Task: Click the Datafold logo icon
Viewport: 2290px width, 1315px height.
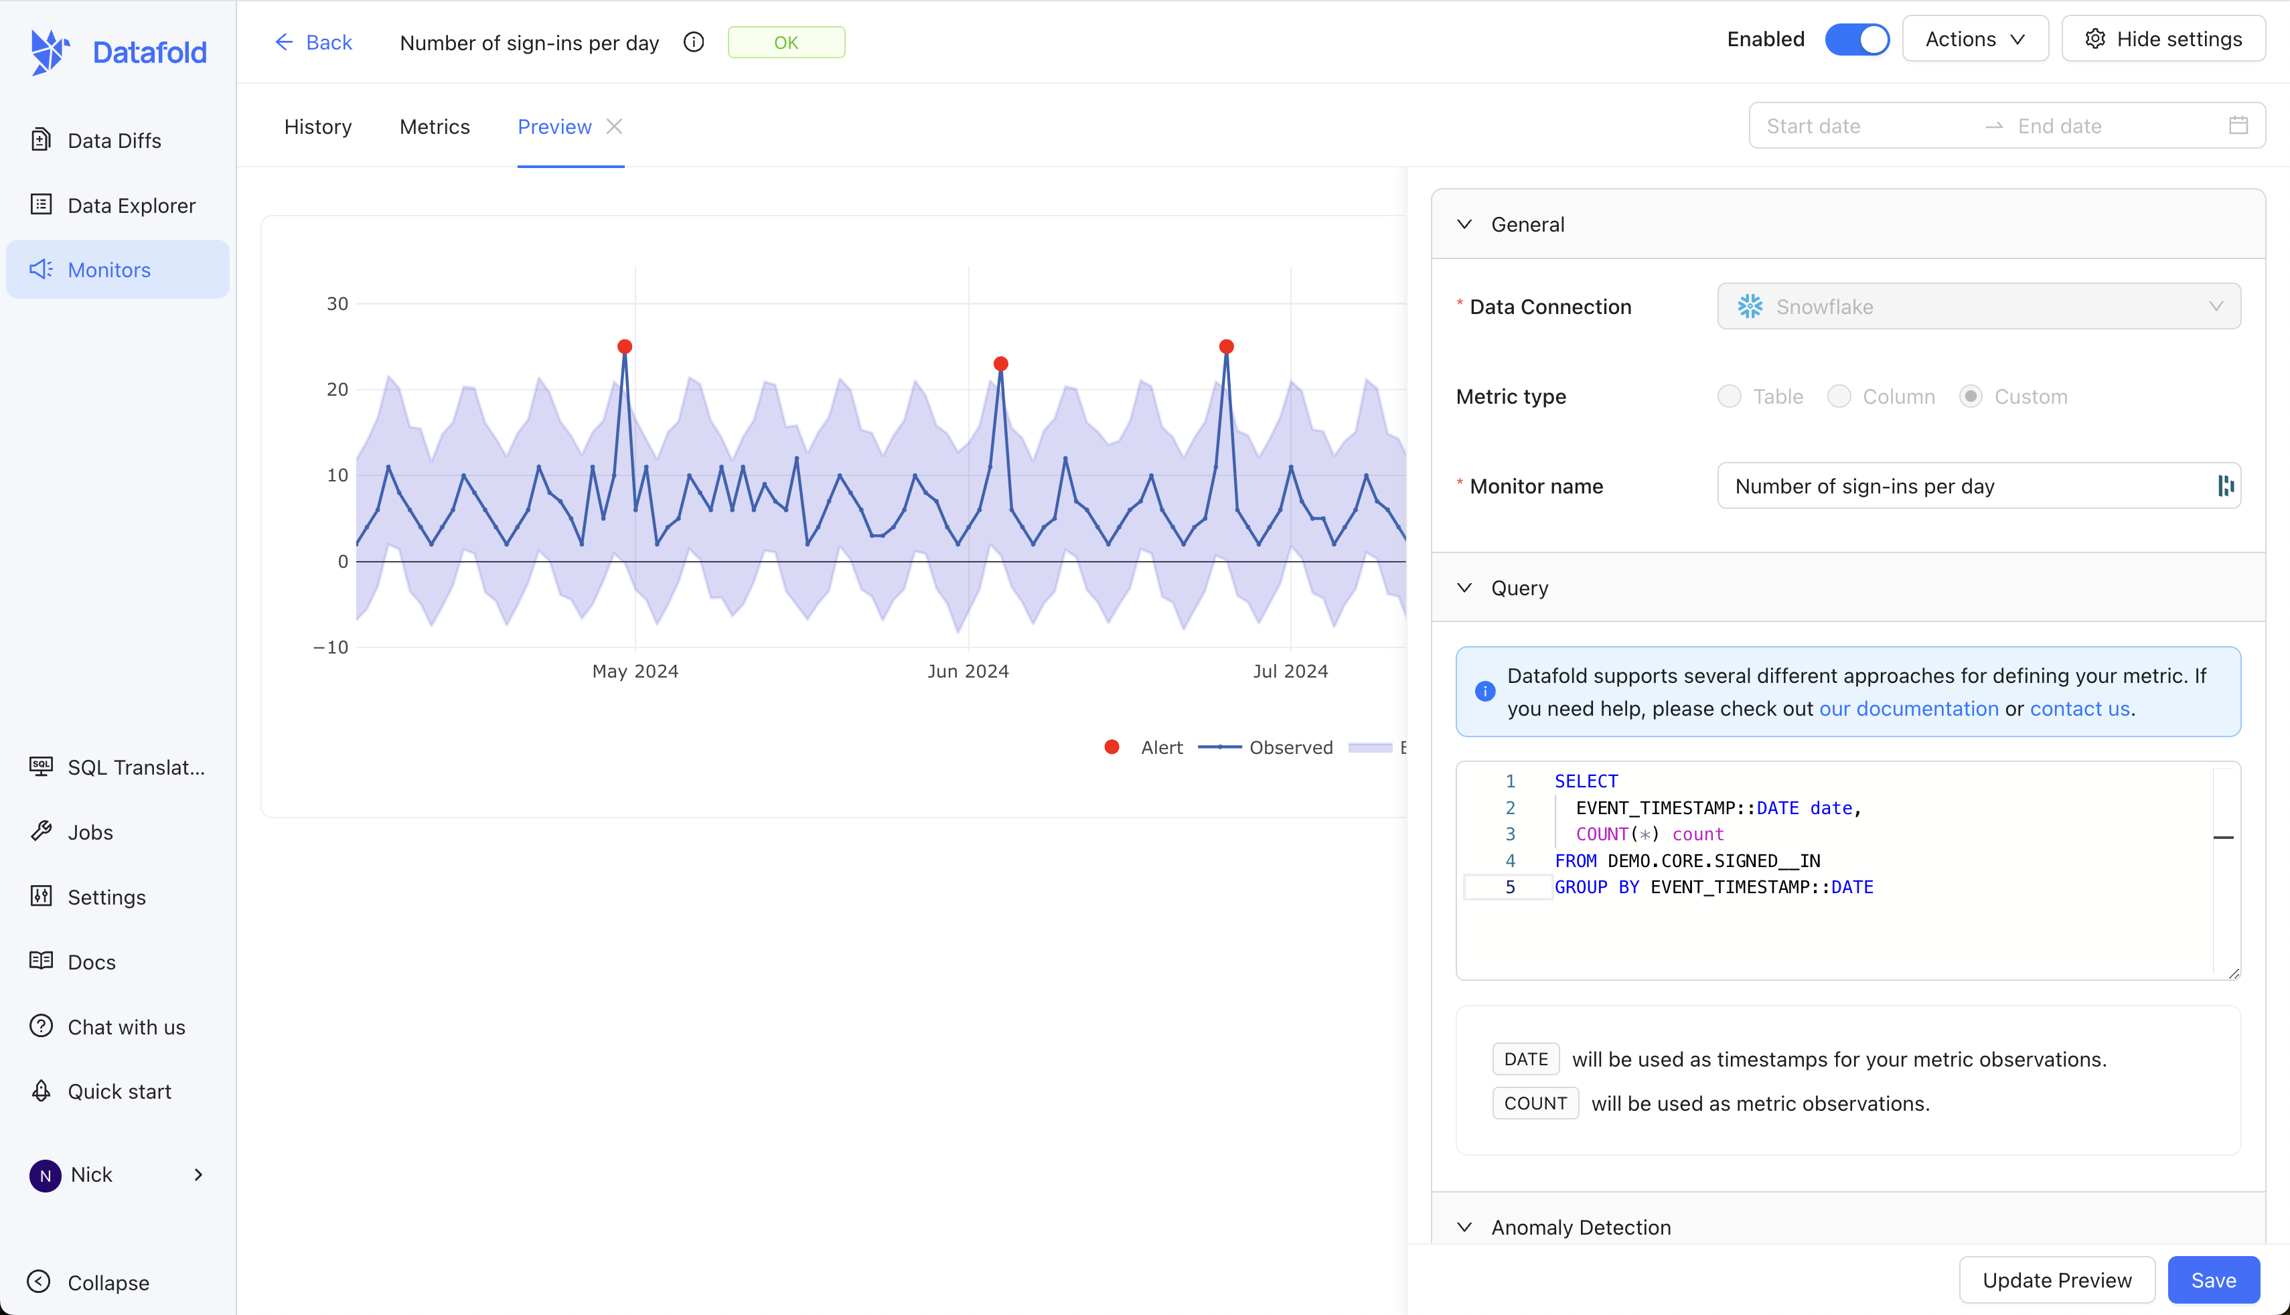Action: click(50, 52)
